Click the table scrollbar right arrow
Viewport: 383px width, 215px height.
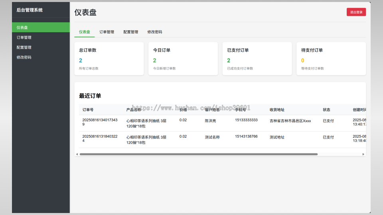coord(363,154)
